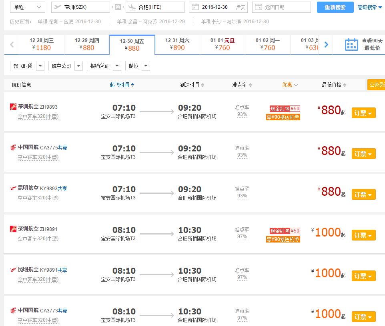Open the 单程 trip type dropdown
This screenshot has height=326, width=385.
pyautogui.click(x=27, y=7)
